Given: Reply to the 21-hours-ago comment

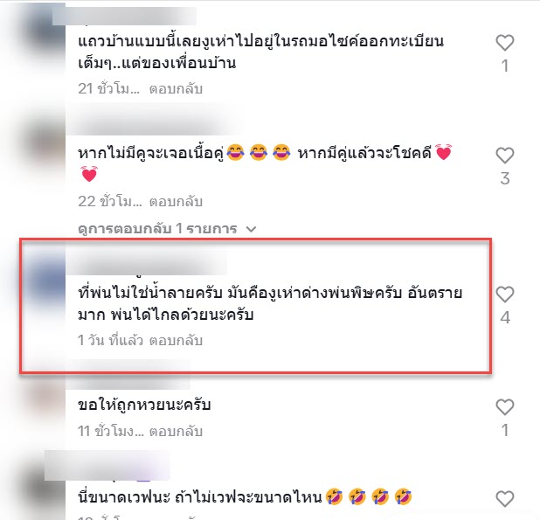Looking at the screenshot, I should pos(176,89).
